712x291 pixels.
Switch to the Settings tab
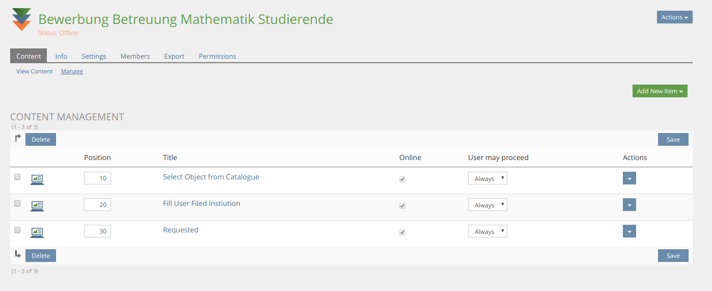(x=94, y=56)
